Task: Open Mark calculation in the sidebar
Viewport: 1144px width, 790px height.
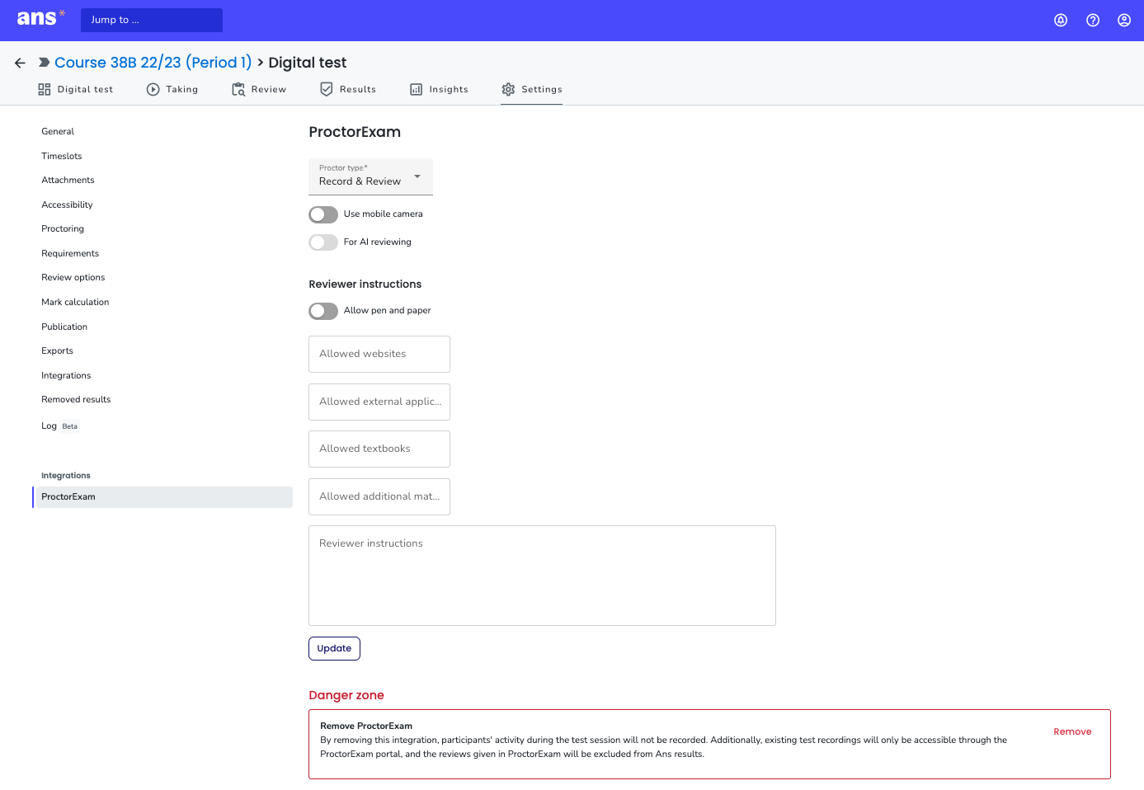Action: click(75, 302)
